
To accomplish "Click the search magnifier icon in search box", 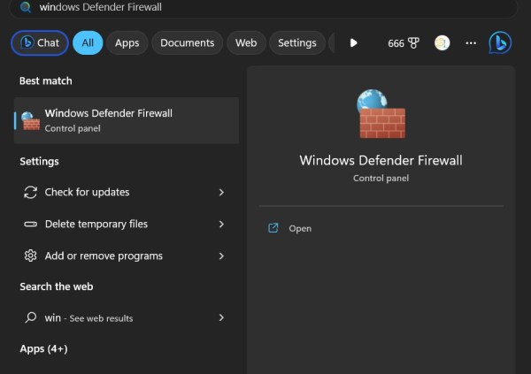I will click(25, 7).
